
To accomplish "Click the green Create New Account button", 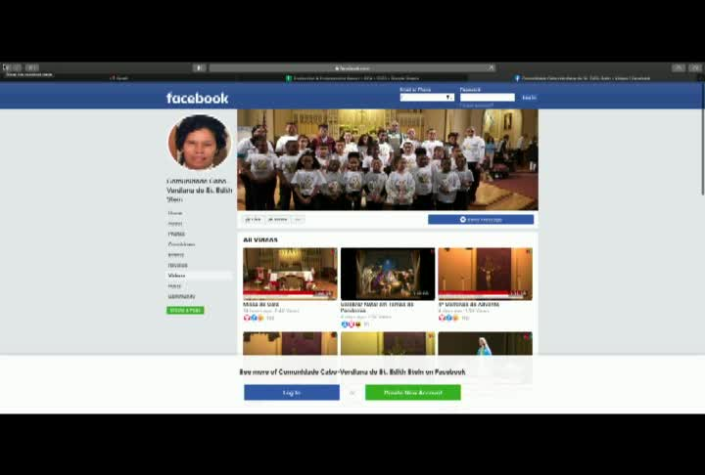I will coord(413,392).
